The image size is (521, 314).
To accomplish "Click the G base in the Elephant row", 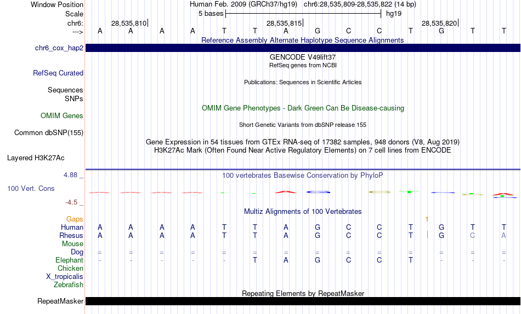I will [x=318, y=260].
